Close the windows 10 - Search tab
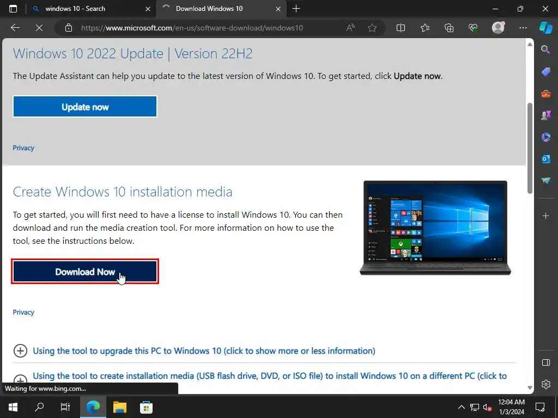The width and height of the screenshot is (558, 418). tap(148, 9)
